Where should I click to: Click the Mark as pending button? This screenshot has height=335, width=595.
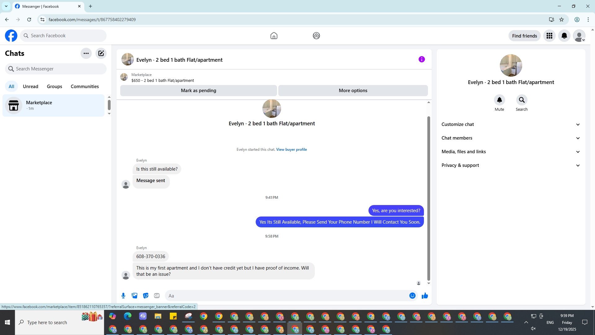(x=198, y=91)
